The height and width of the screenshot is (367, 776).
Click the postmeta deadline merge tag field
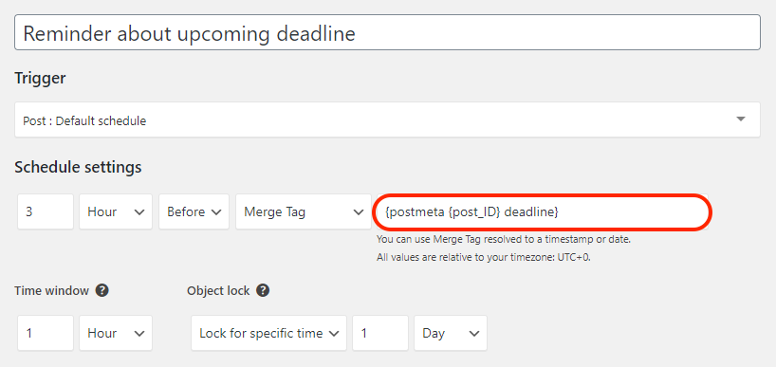click(x=542, y=211)
